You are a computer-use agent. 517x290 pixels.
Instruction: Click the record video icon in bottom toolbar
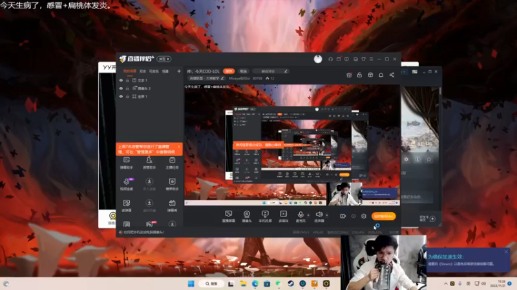pos(343,216)
